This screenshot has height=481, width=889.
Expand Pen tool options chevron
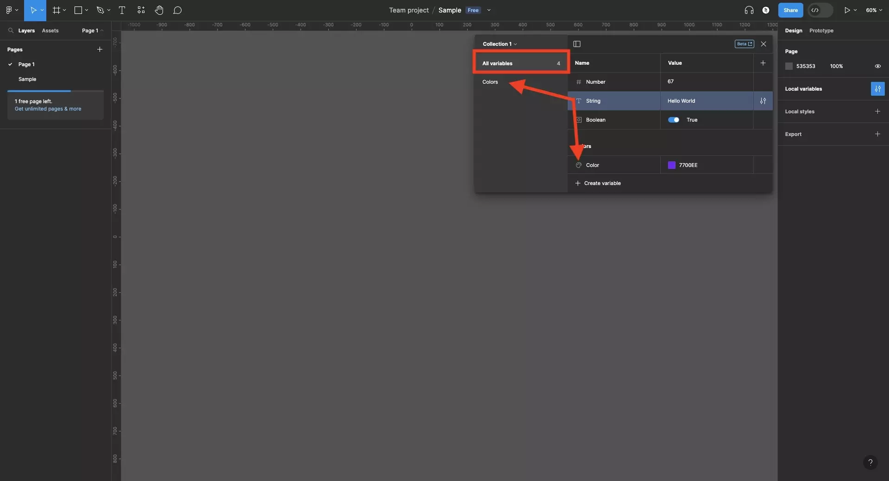pyautogui.click(x=109, y=10)
